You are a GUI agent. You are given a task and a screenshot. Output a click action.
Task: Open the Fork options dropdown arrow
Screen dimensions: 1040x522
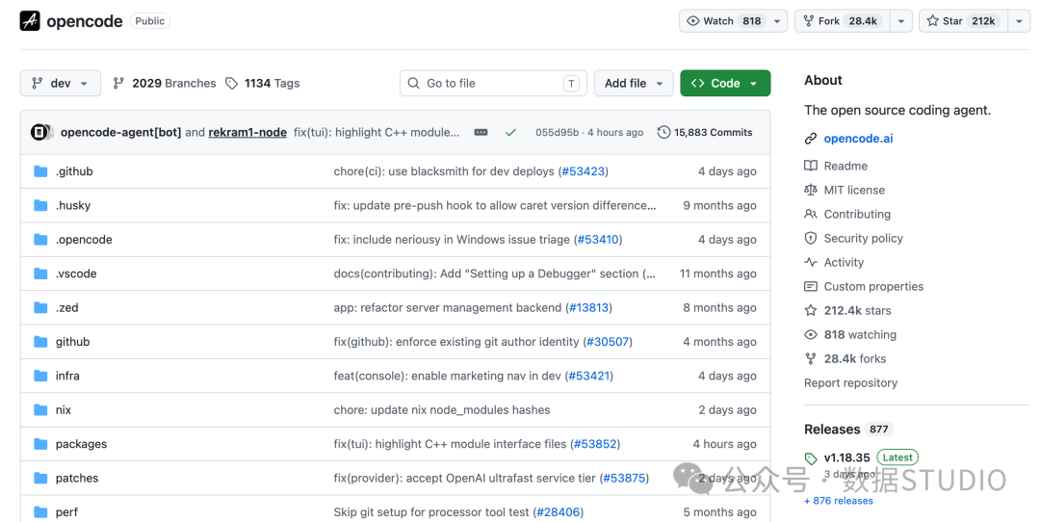(x=900, y=21)
